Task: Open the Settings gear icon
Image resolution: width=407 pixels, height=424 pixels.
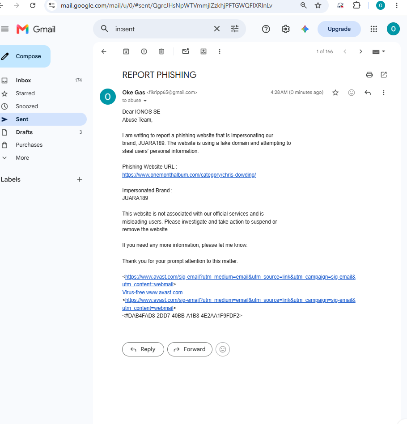Action: (286, 29)
